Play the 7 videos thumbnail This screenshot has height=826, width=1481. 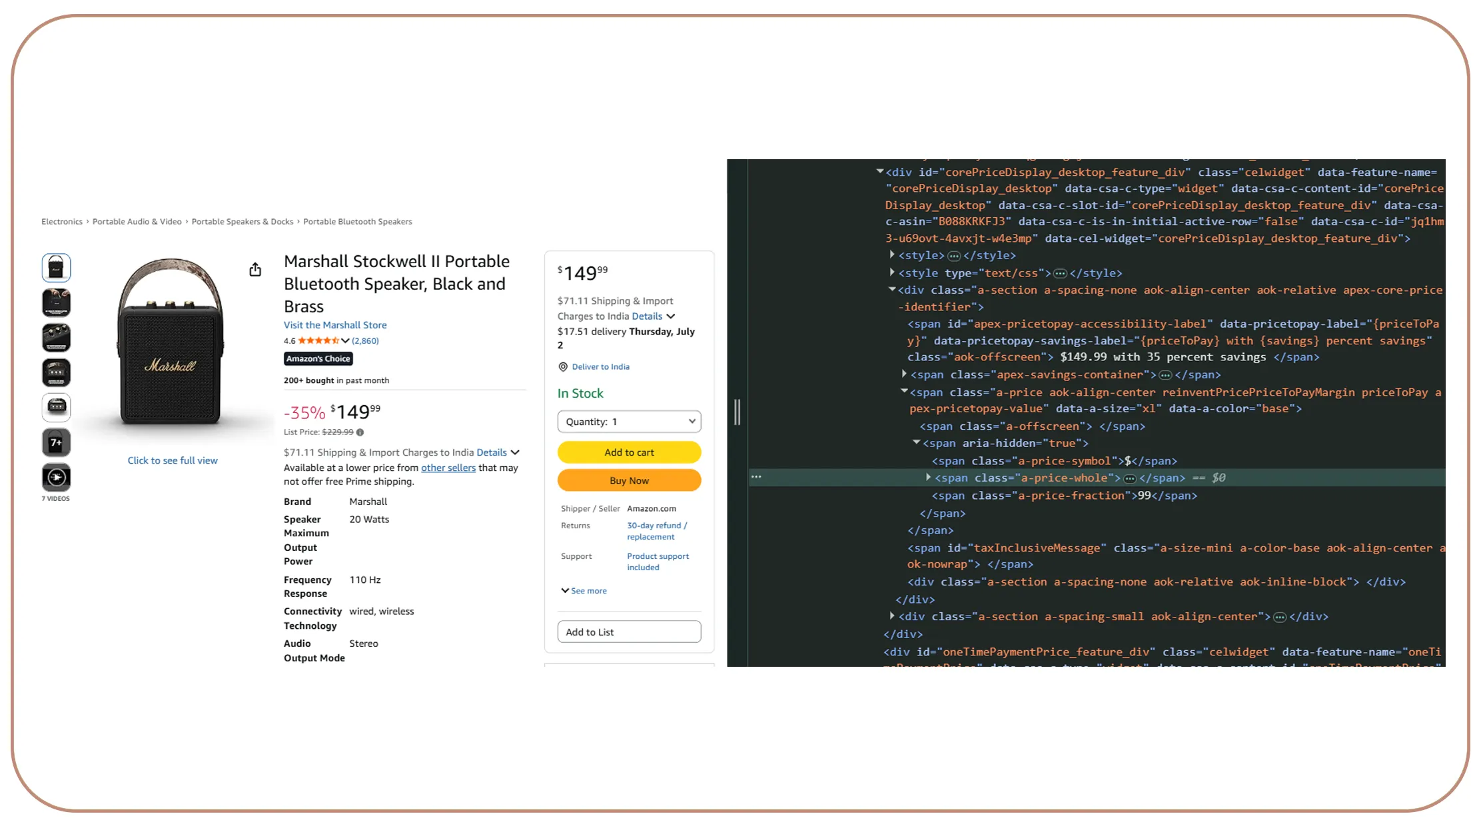point(57,477)
